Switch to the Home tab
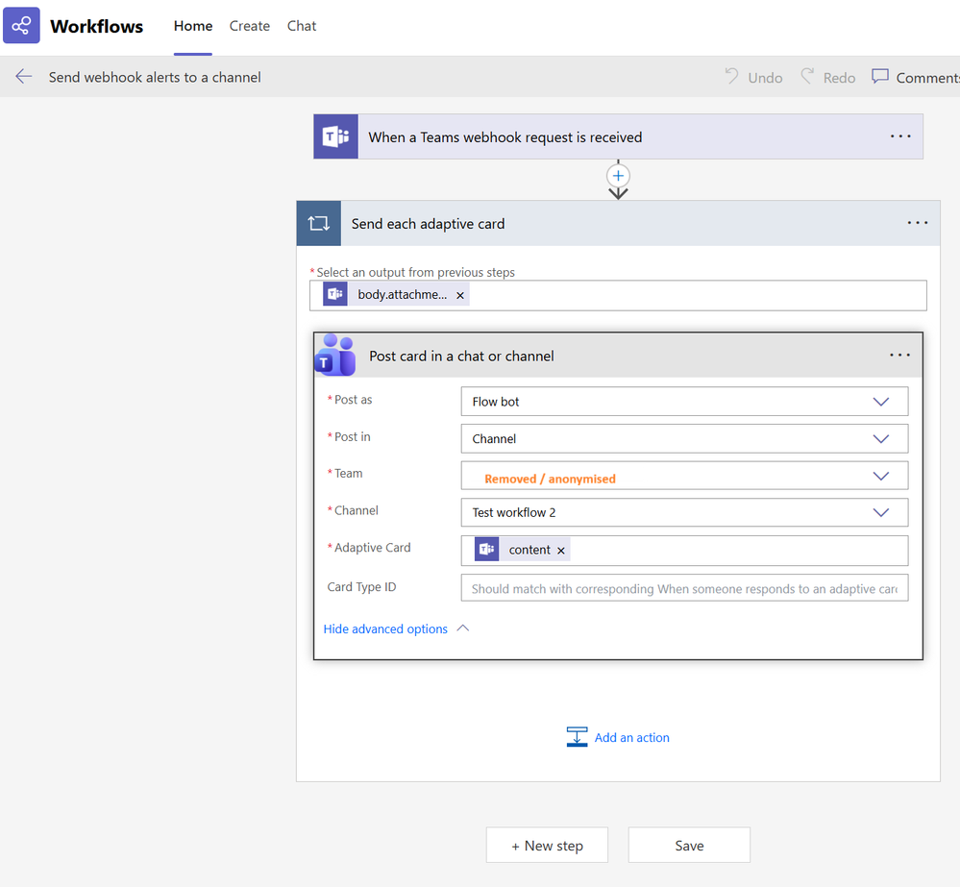The width and height of the screenshot is (960, 887). click(193, 26)
